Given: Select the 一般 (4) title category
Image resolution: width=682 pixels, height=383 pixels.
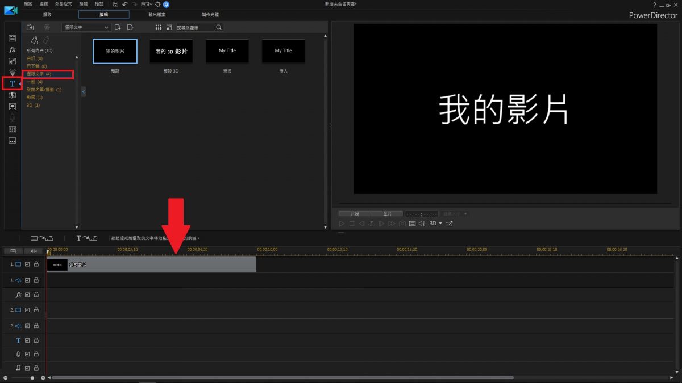Looking at the screenshot, I should tap(35, 82).
